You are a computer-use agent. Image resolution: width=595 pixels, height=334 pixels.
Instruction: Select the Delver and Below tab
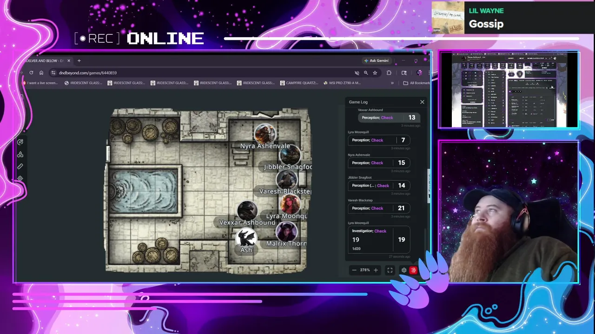point(46,61)
